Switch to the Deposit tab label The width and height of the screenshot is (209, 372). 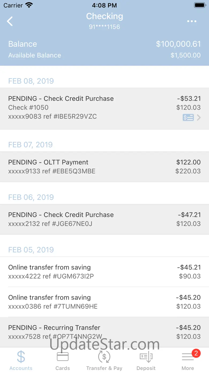pyautogui.click(x=146, y=368)
